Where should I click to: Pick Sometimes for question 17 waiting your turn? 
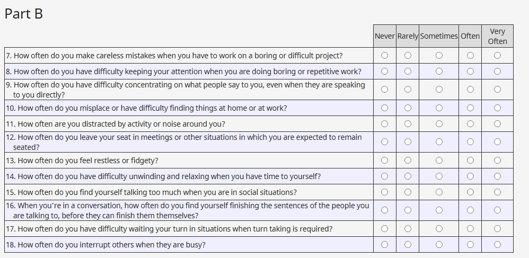pyautogui.click(x=439, y=229)
